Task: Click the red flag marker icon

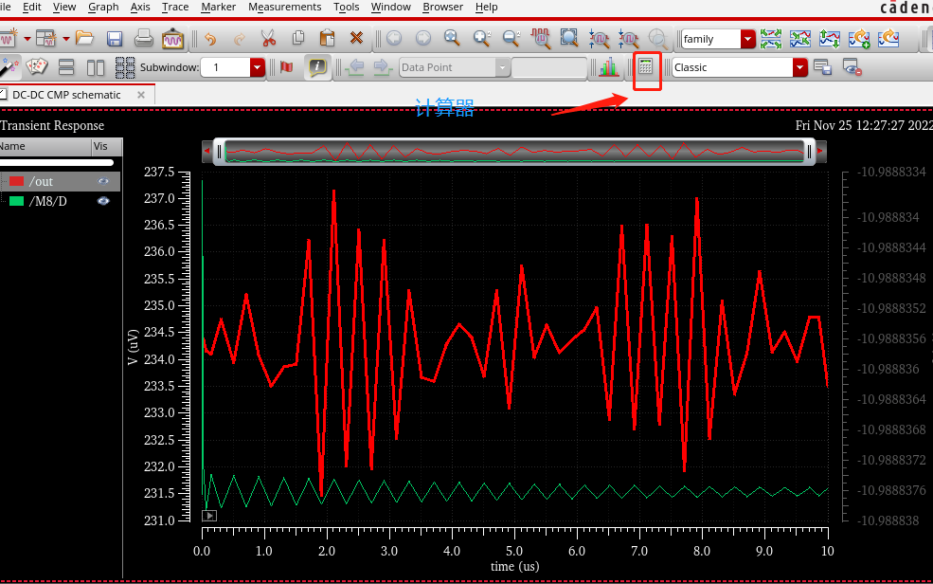Action: click(286, 67)
